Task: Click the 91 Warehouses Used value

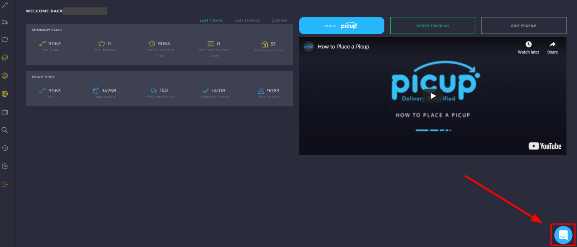Action: click(273, 44)
